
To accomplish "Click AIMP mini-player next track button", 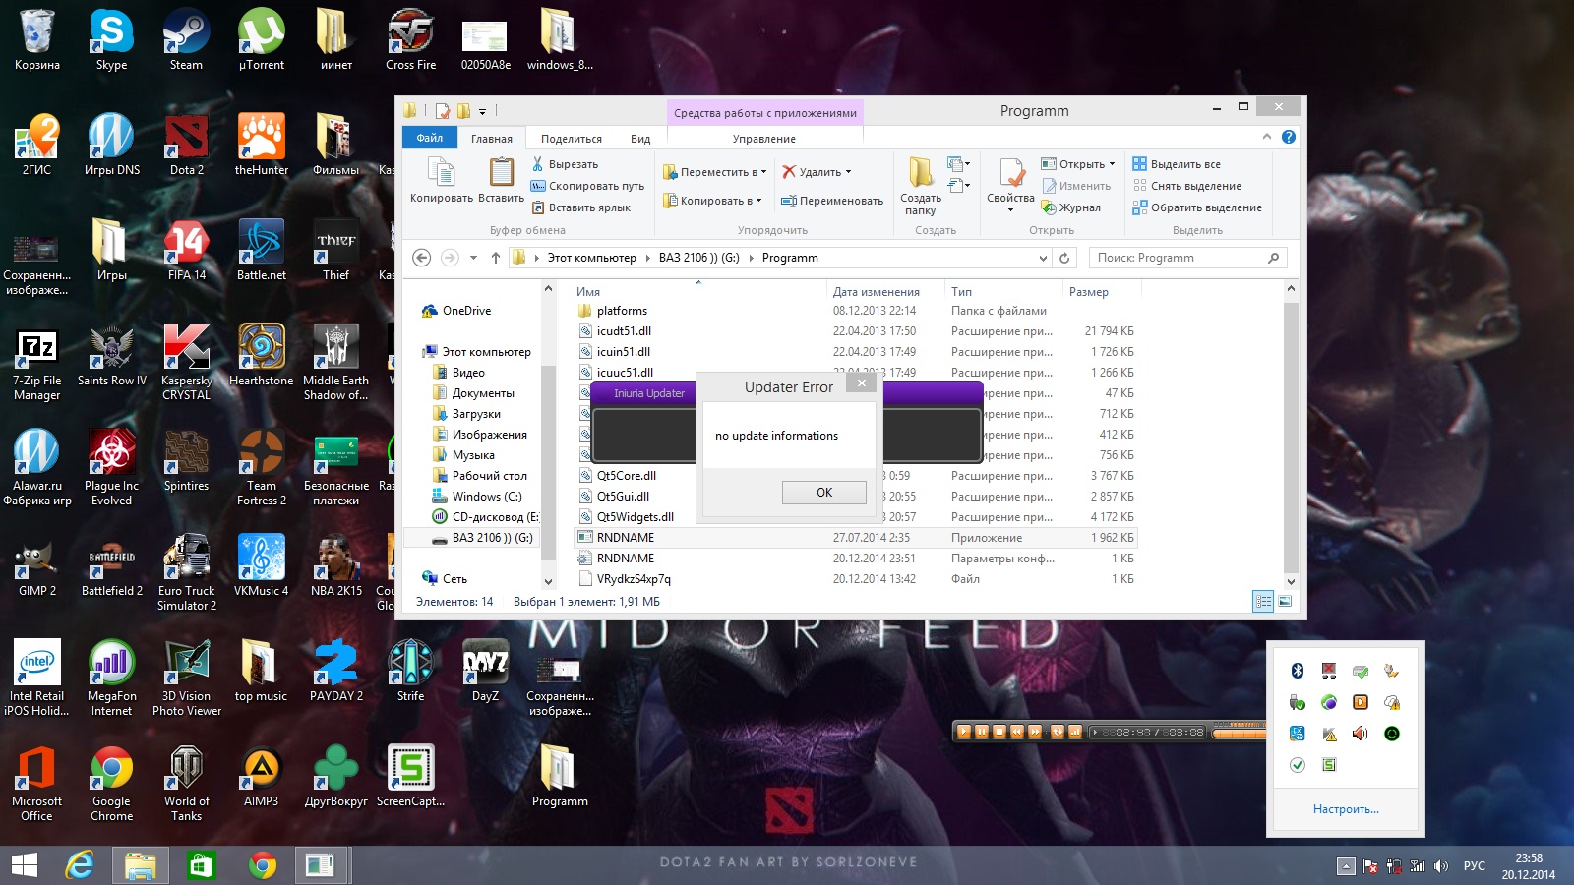I will pyautogui.click(x=1035, y=732).
